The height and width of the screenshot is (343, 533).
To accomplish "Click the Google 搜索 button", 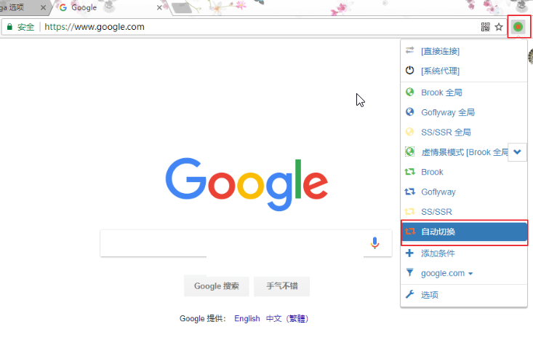I will point(217,285).
